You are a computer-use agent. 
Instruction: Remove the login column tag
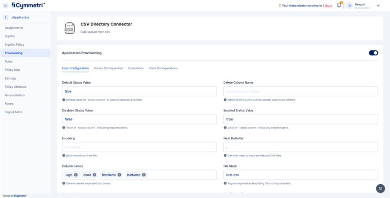tap(76, 175)
